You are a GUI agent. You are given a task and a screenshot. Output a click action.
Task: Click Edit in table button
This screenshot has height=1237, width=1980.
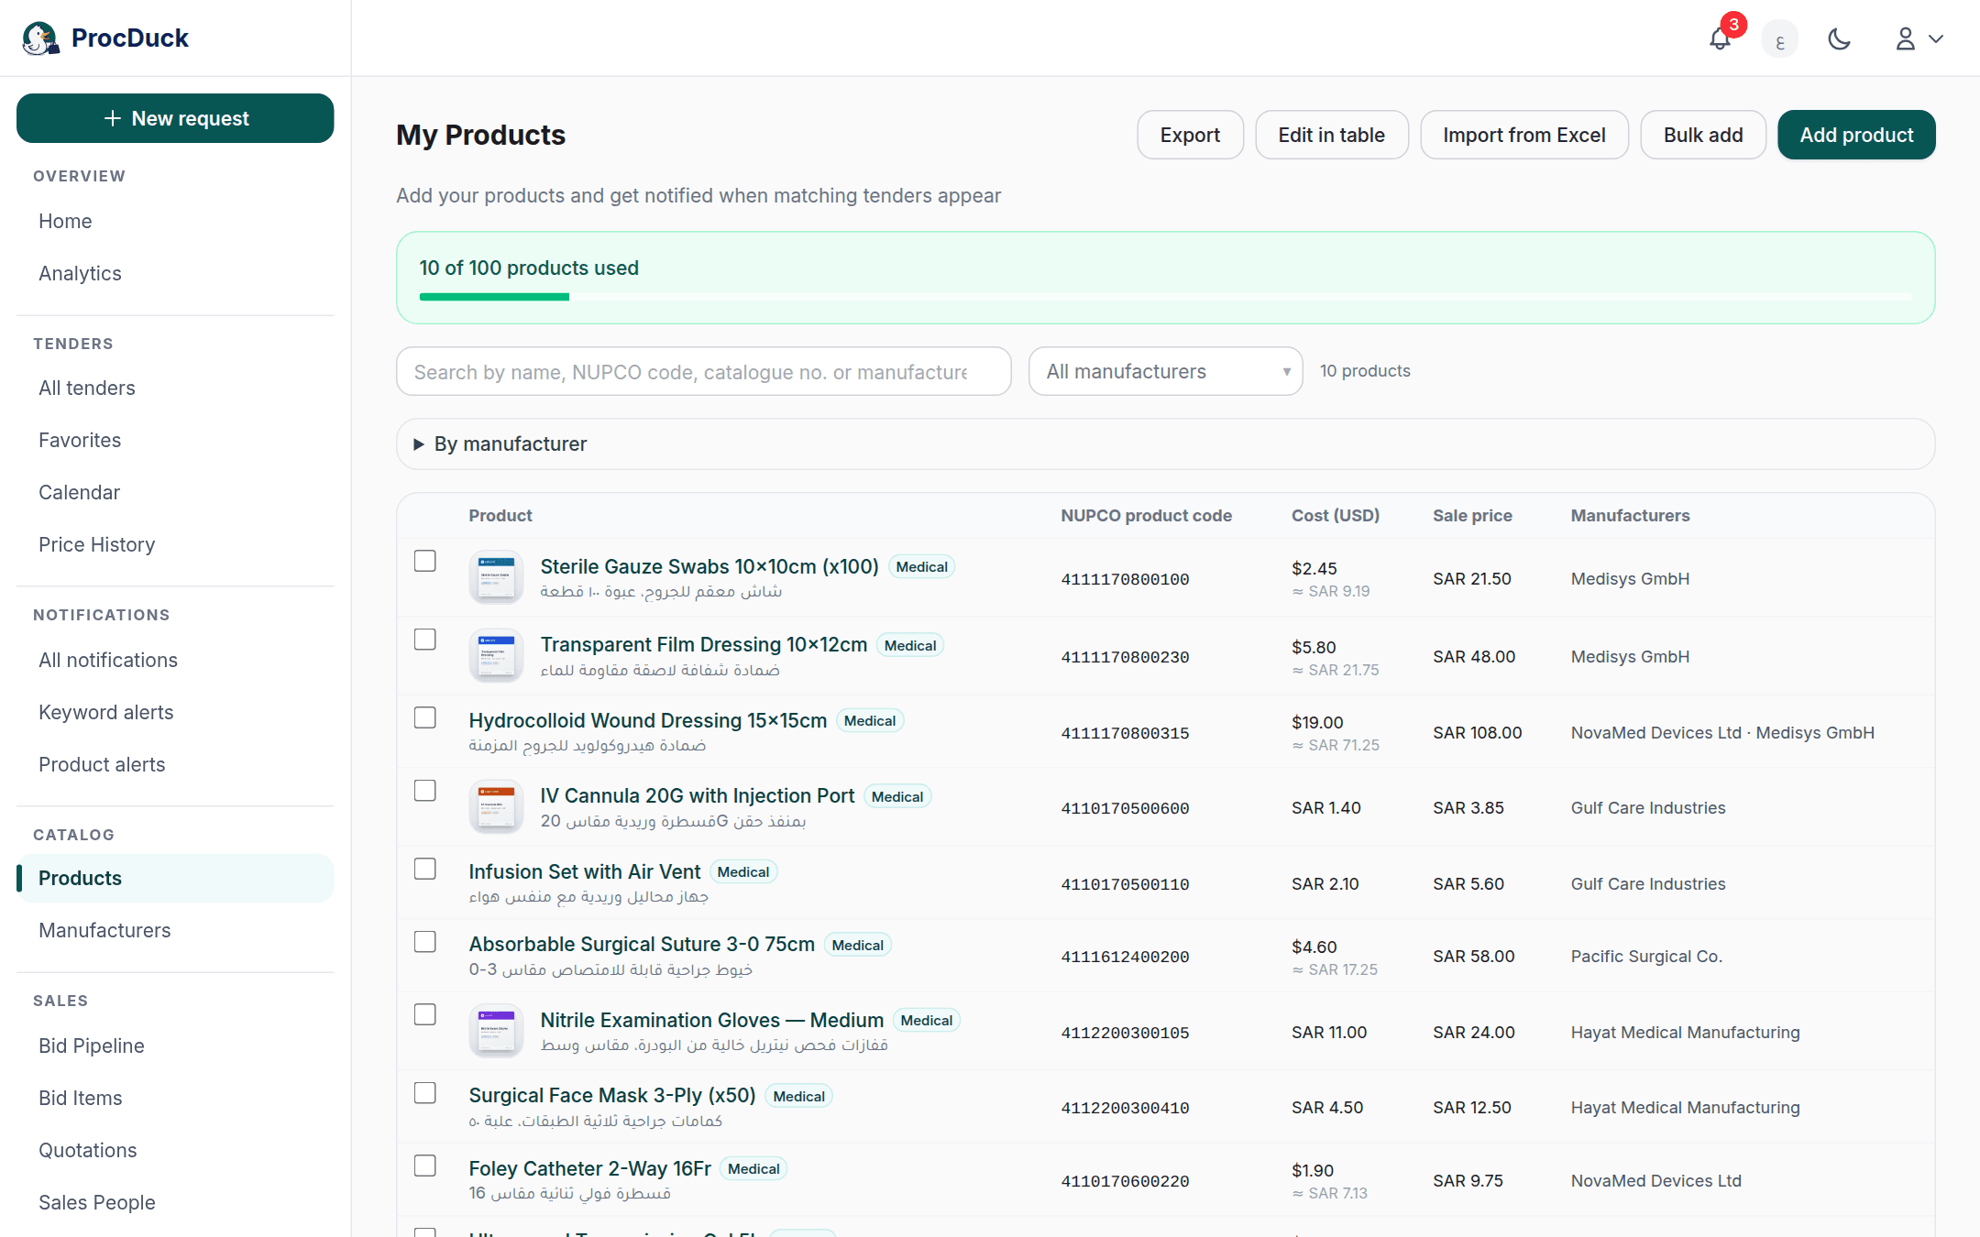(1331, 135)
